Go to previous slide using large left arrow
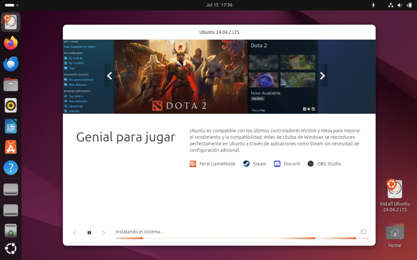Screen dimensions: 417x260 point(109,76)
